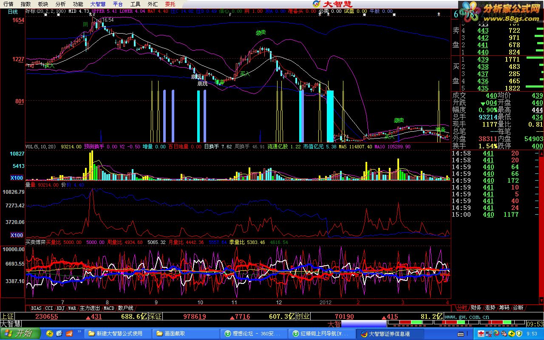Click the 深证 index value 978619
Viewport: 544px width, 340px height.
[195, 317]
